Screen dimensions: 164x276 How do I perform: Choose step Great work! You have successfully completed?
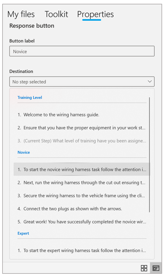[x=82, y=222]
